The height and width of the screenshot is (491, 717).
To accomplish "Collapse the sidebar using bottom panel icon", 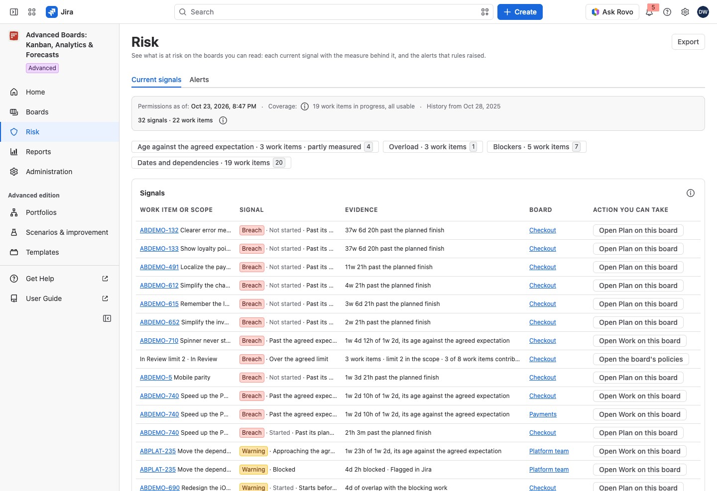I will pyautogui.click(x=107, y=318).
